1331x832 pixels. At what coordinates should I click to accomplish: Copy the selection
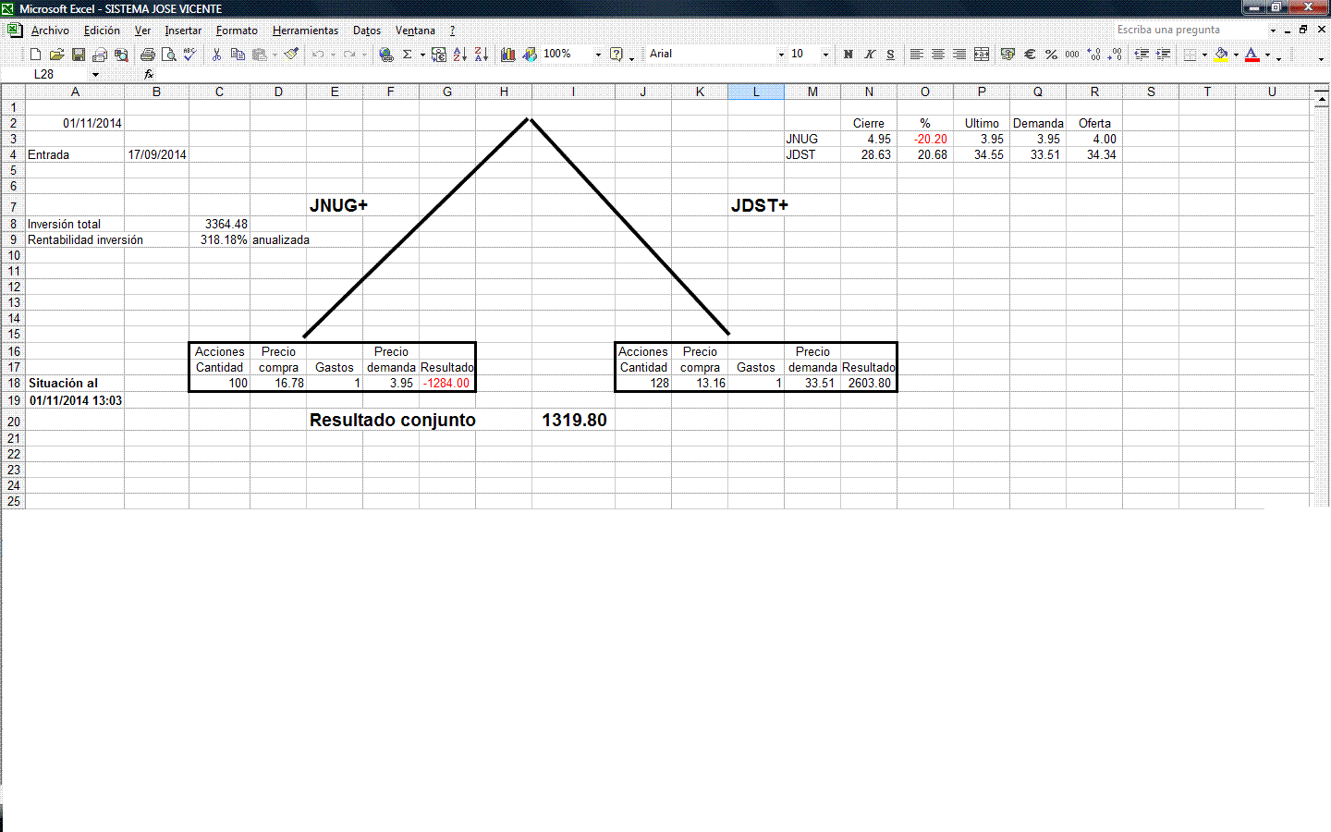[x=238, y=55]
